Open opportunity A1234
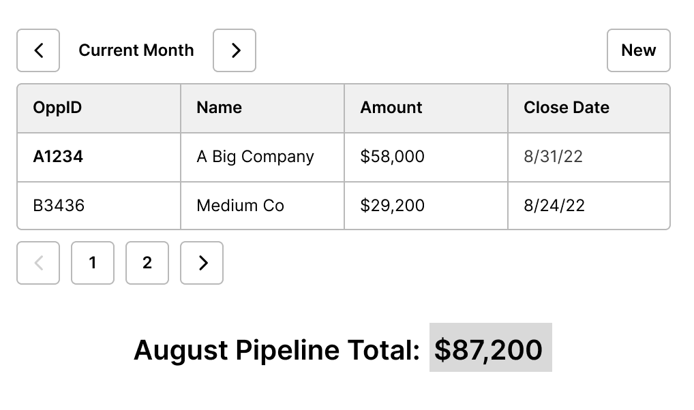This screenshot has height=410, width=694. [x=58, y=157]
